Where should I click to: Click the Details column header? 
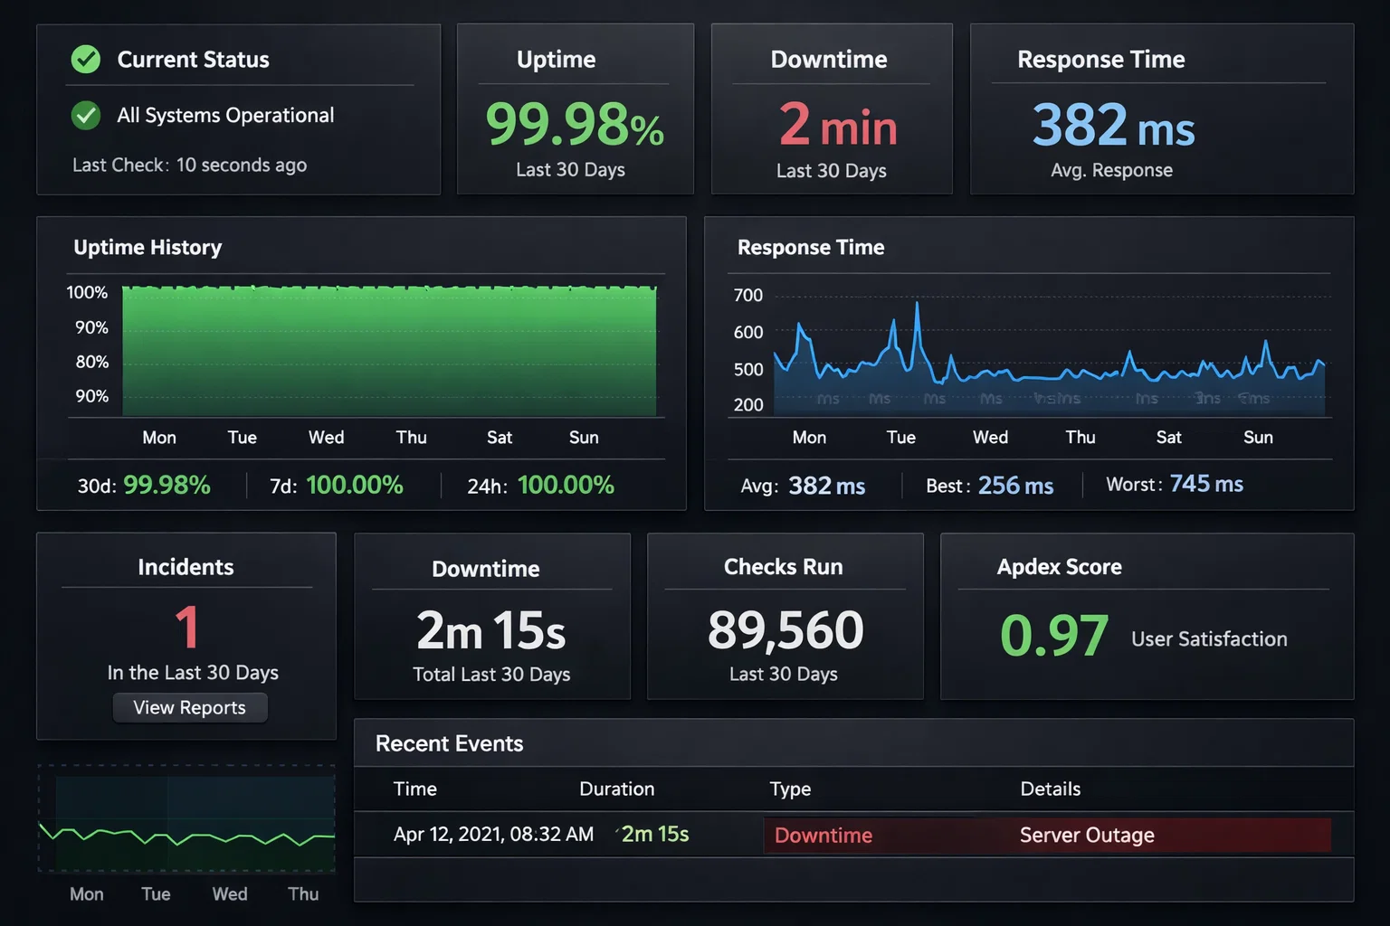[1050, 789]
